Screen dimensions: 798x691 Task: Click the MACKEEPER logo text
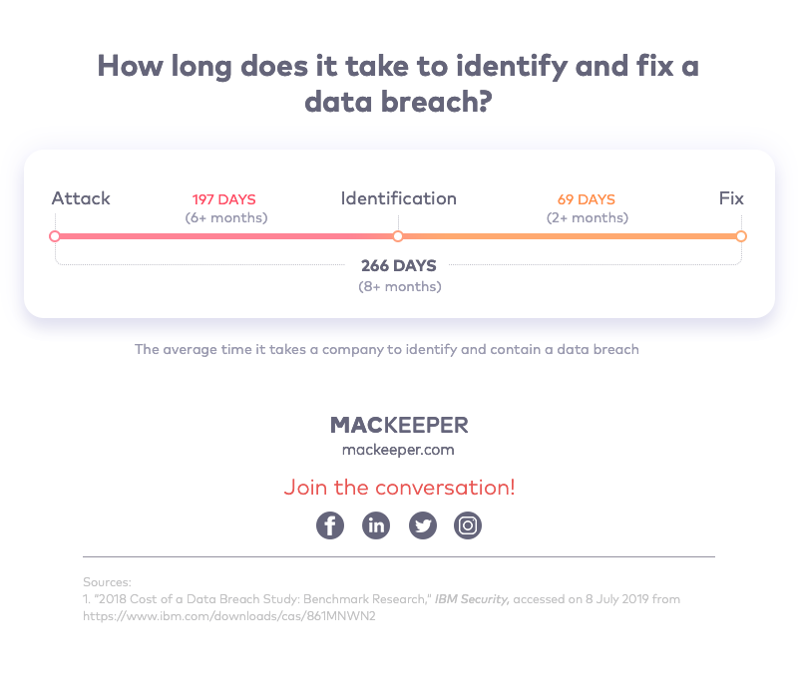point(399,426)
